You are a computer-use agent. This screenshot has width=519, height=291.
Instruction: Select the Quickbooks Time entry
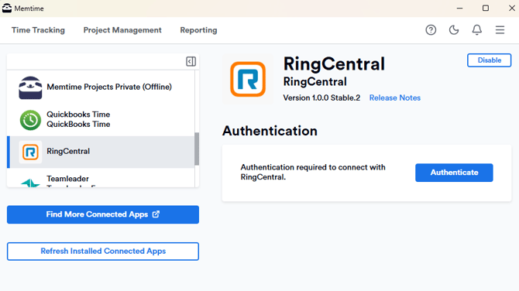tap(101, 120)
